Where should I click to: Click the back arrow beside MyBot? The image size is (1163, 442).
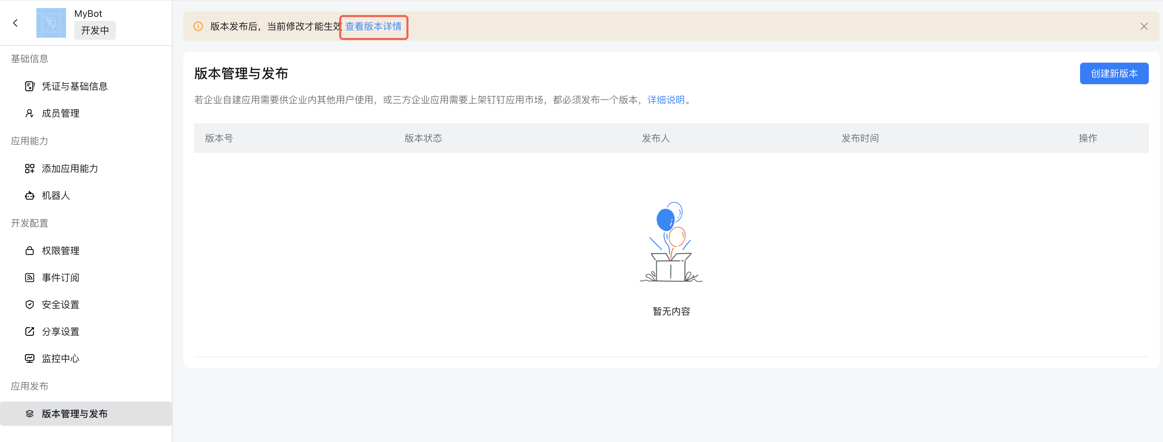(16, 23)
